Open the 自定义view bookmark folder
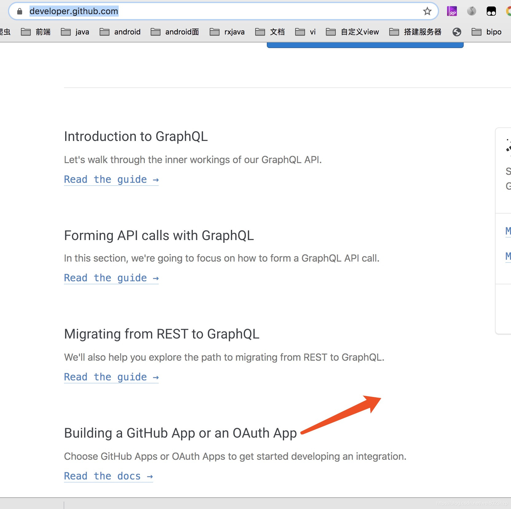 tap(352, 32)
